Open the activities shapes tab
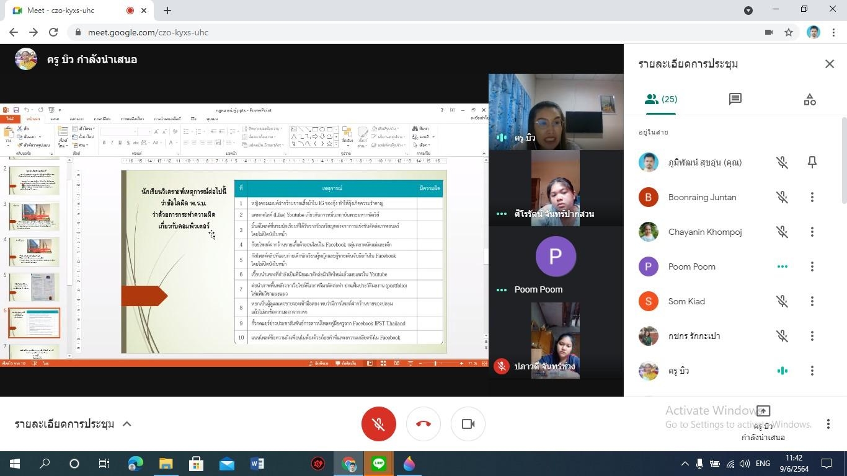The height and width of the screenshot is (476, 847). pos(810,99)
